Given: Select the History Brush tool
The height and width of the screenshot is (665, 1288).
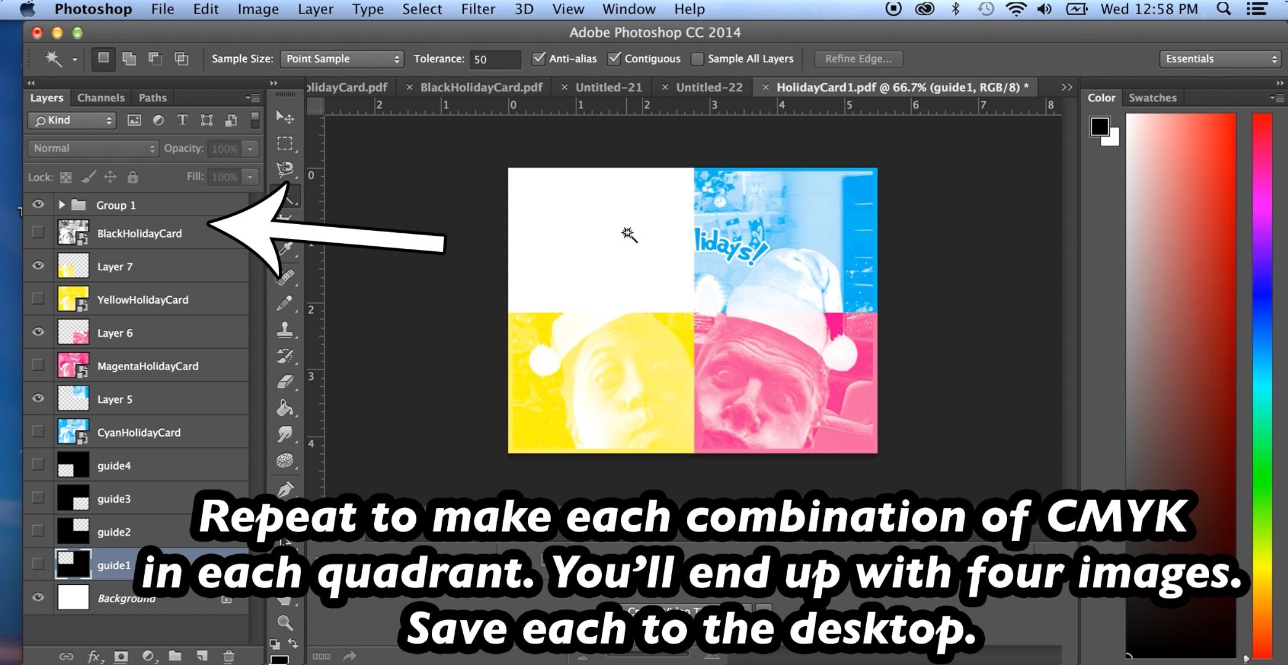Looking at the screenshot, I should (285, 356).
